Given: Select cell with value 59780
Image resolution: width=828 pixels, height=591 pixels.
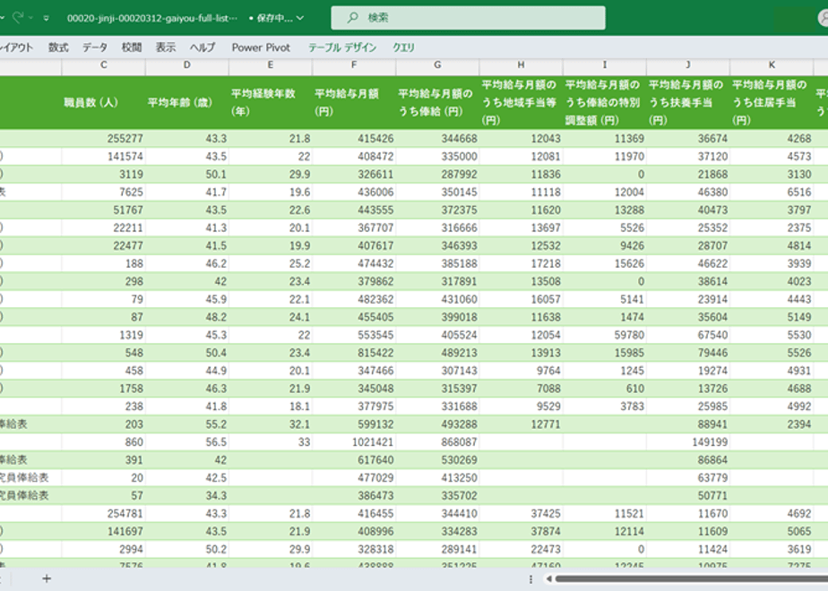Looking at the screenshot, I should [605, 335].
